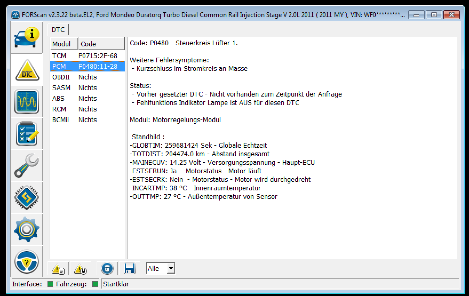
Task: Select the DTC trouble codes section
Action: coord(27,70)
